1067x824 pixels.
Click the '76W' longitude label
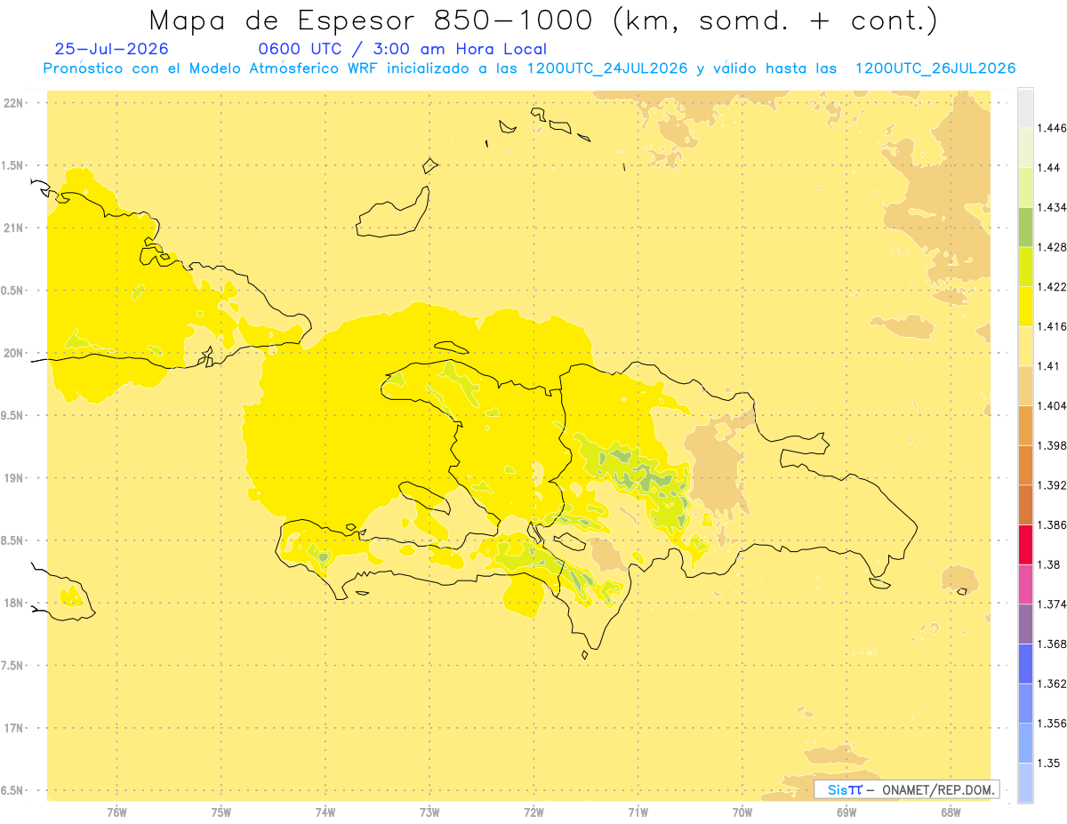pyautogui.click(x=116, y=812)
